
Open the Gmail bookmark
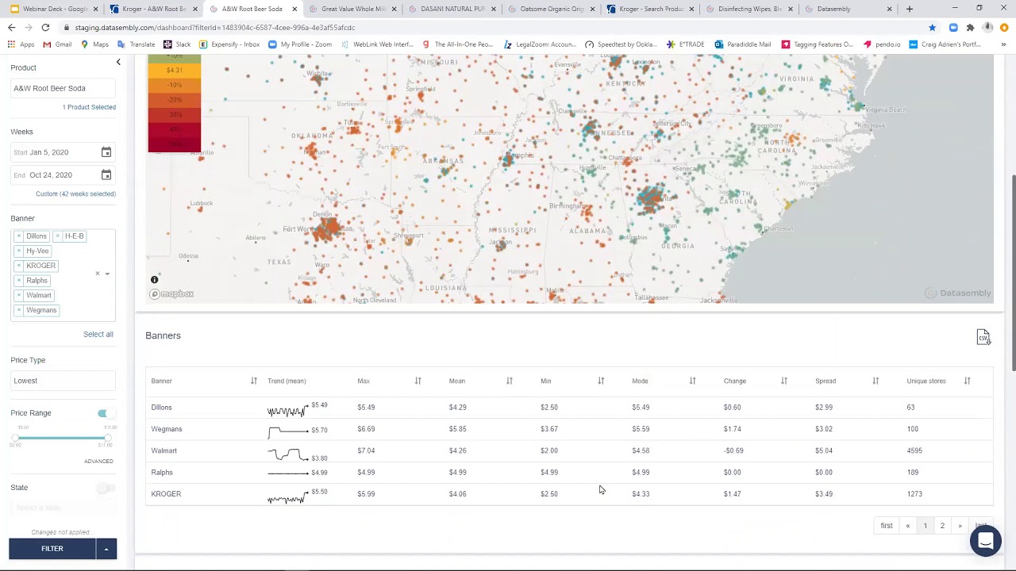[x=57, y=44]
